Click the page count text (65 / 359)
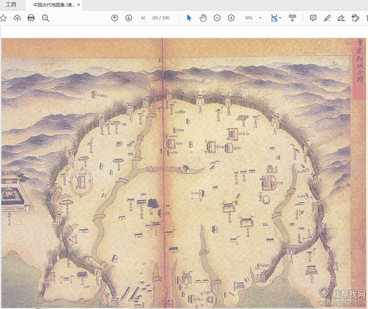This screenshot has width=368, height=309. point(161,18)
